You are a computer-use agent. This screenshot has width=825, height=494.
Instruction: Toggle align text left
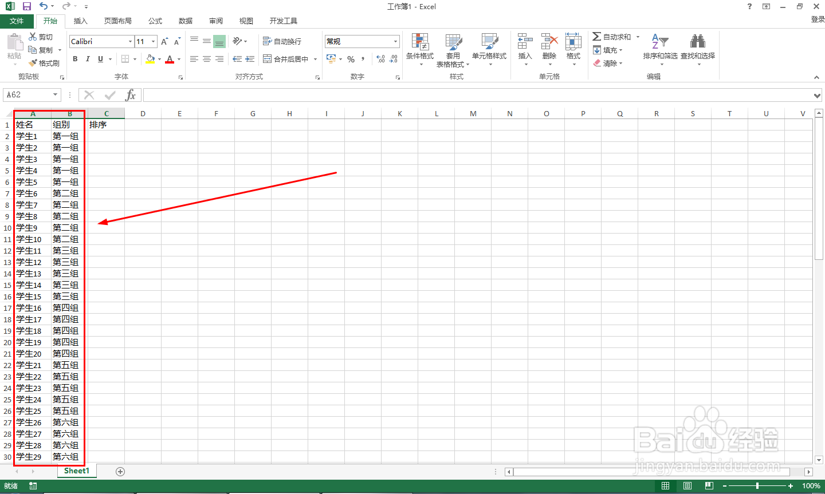(x=194, y=59)
